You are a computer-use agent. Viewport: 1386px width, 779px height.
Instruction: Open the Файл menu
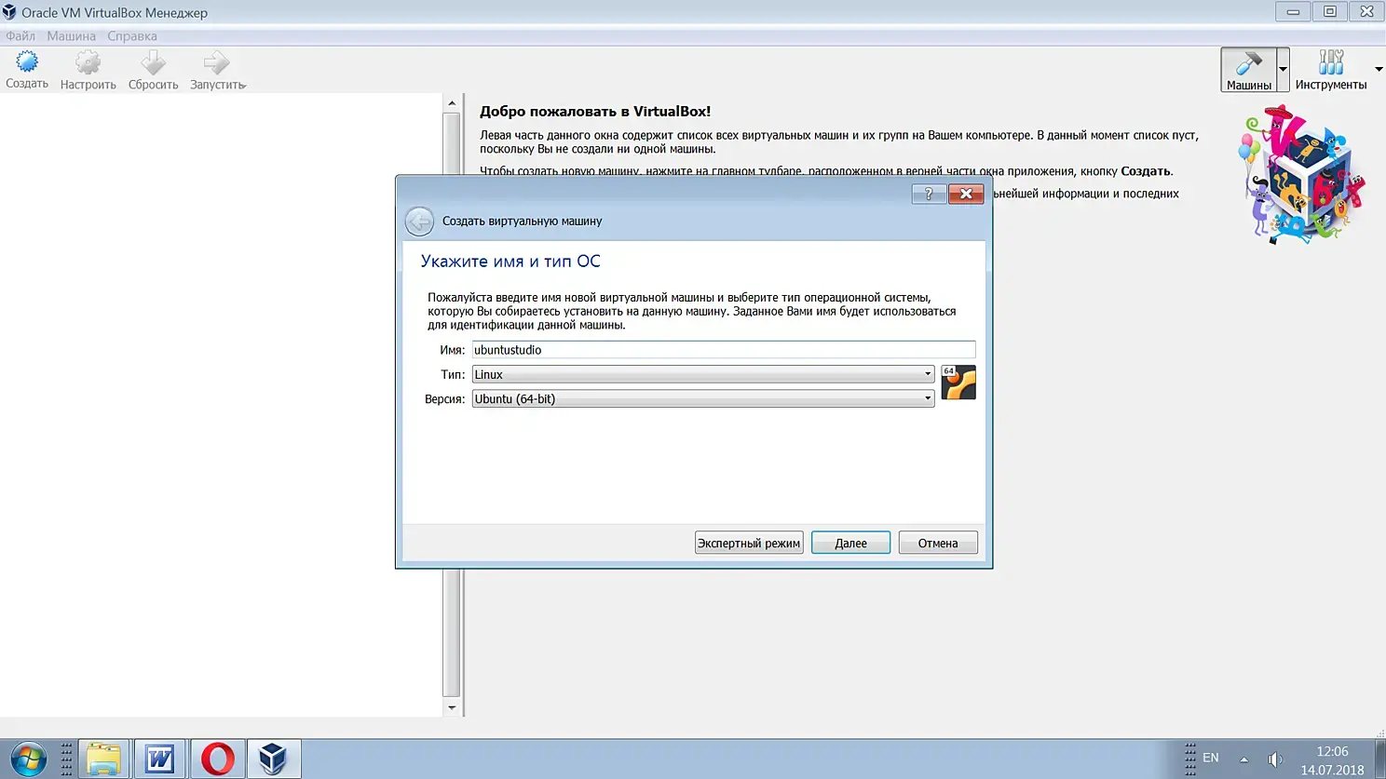(20, 36)
